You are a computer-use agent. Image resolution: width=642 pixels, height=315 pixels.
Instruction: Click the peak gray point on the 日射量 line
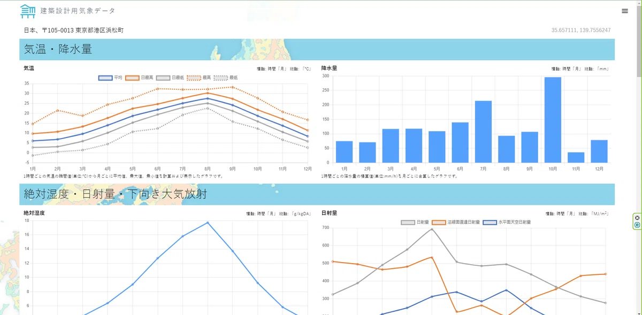(432, 229)
